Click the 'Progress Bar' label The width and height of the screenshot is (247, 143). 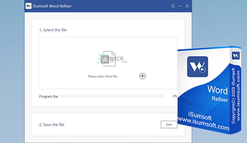click(48, 96)
